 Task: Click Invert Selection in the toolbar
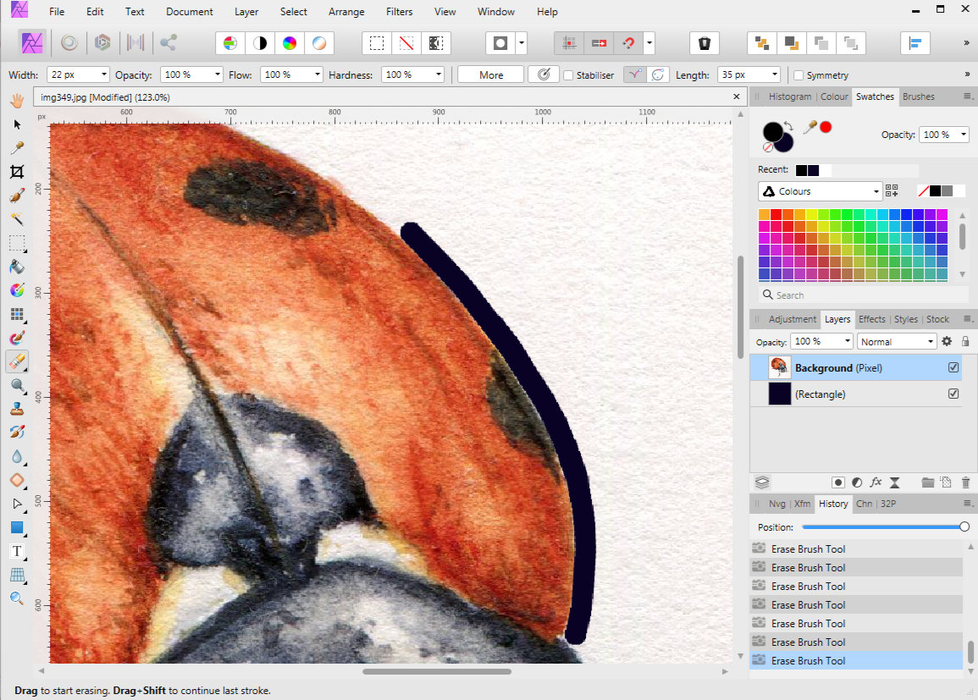pyautogui.click(x=436, y=43)
